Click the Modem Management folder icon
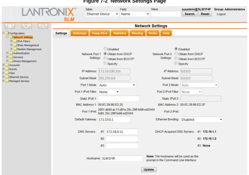The width and height of the screenshot is (249, 175). [x=15, y=49]
